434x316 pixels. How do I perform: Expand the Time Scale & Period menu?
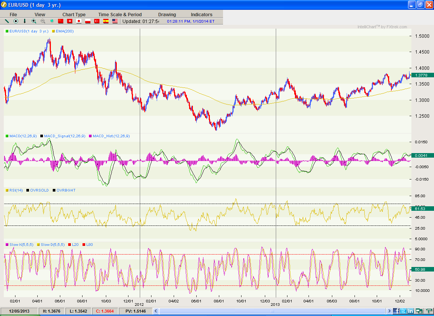point(120,14)
